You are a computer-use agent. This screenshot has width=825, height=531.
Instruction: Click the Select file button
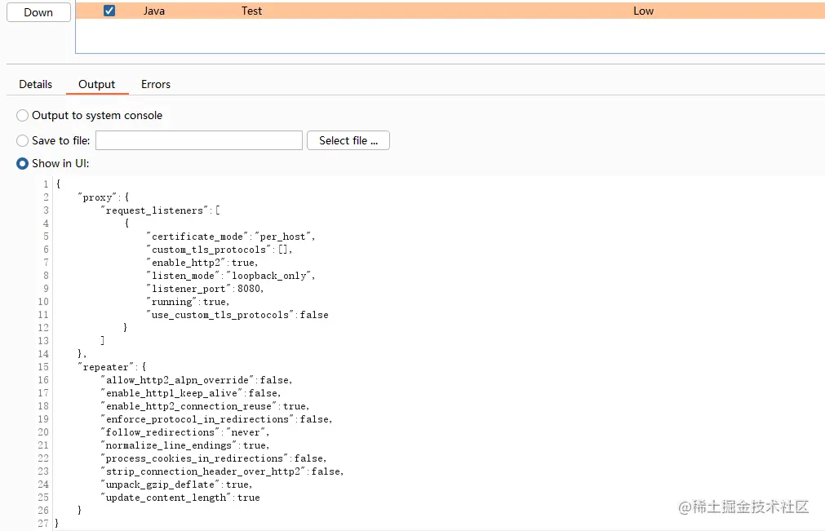click(x=348, y=140)
